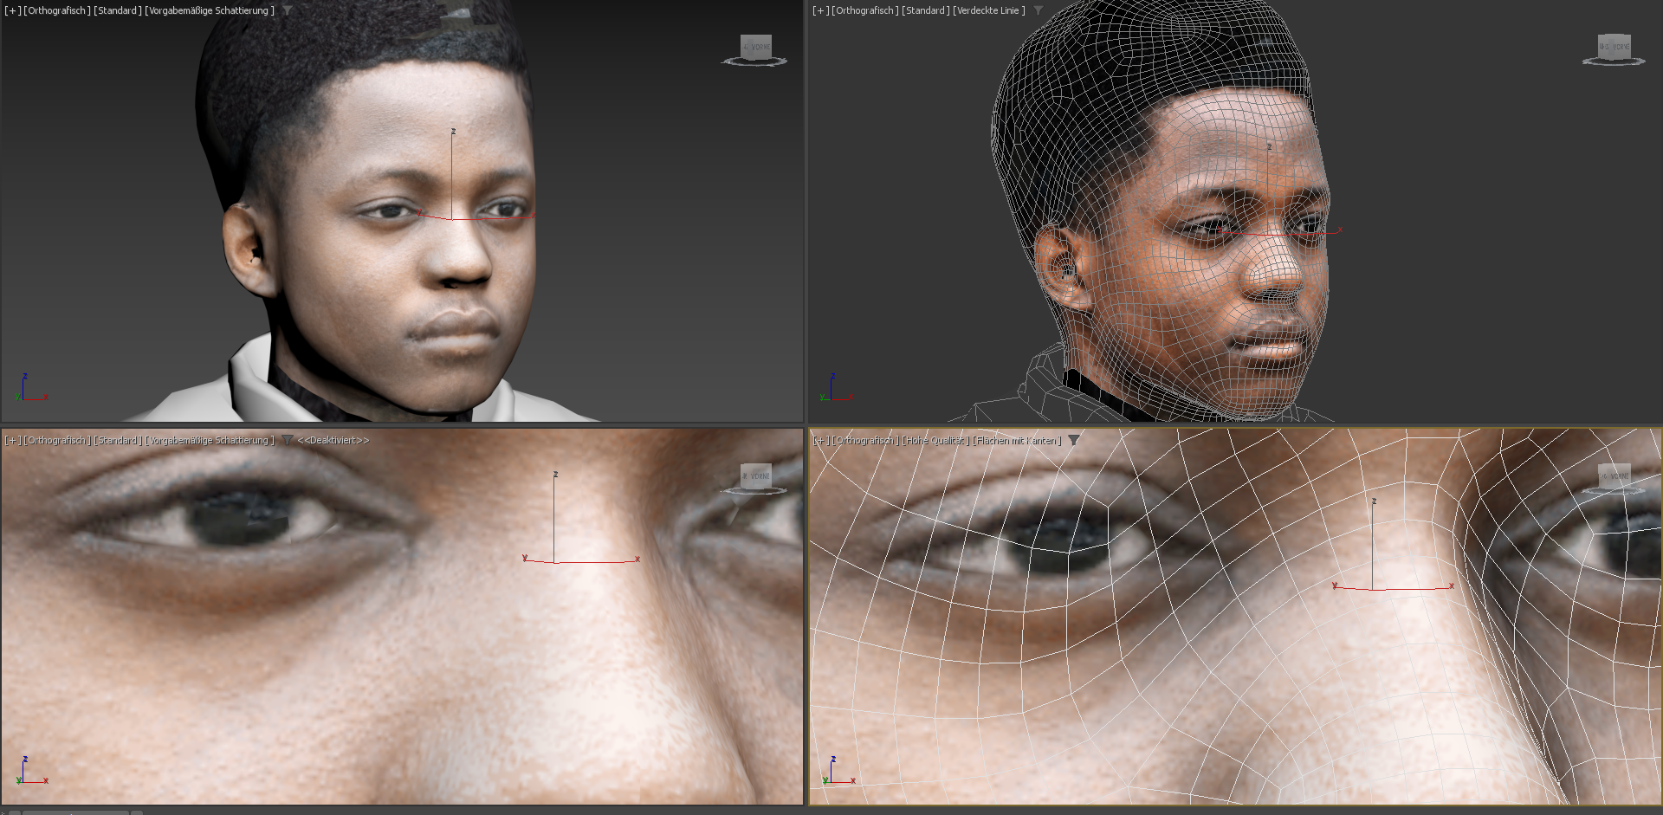Click the ViewCube in the bottom-right viewport
This screenshot has height=815, width=1663.
pyautogui.click(x=1614, y=477)
